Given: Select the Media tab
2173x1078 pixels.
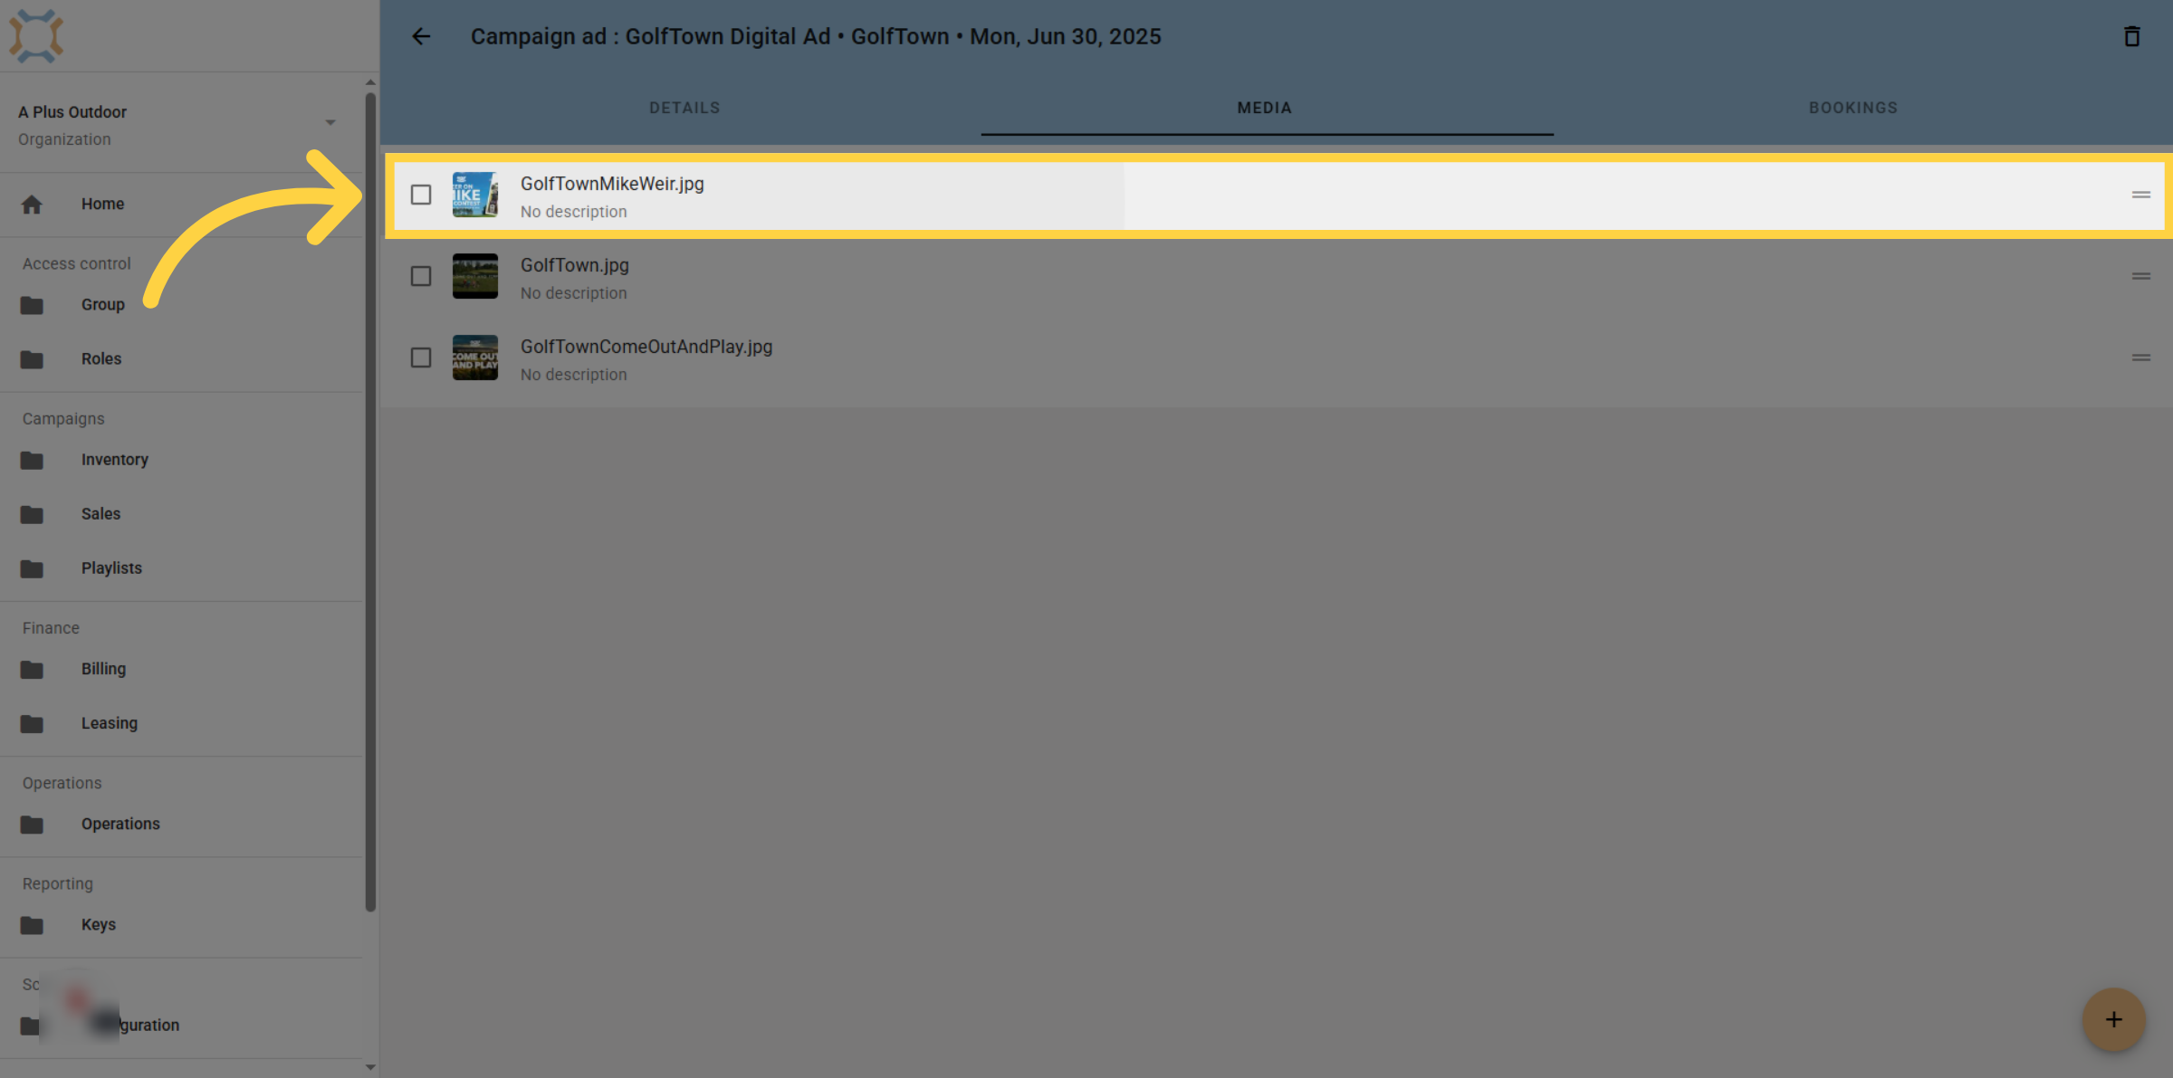Looking at the screenshot, I should point(1265,108).
